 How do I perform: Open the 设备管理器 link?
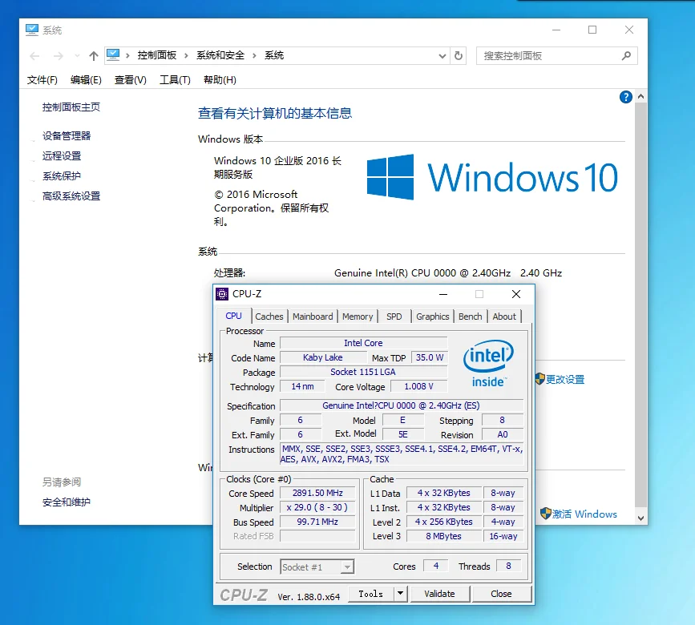pyautogui.click(x=67, y=136)
